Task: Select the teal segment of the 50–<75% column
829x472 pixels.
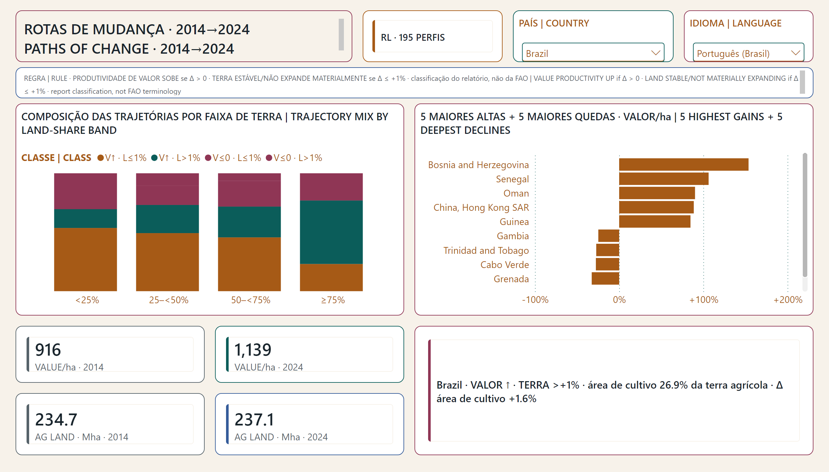Action: click(249, 222)
